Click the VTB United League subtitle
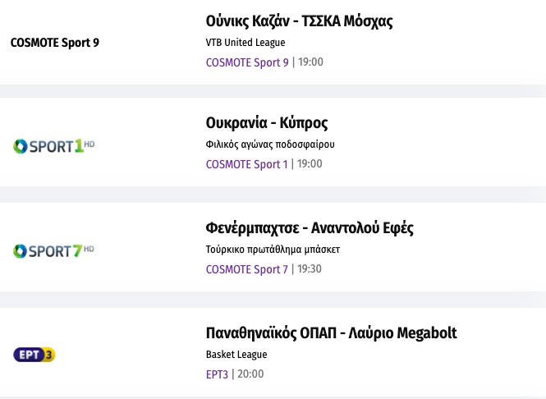 coord(245,43)
